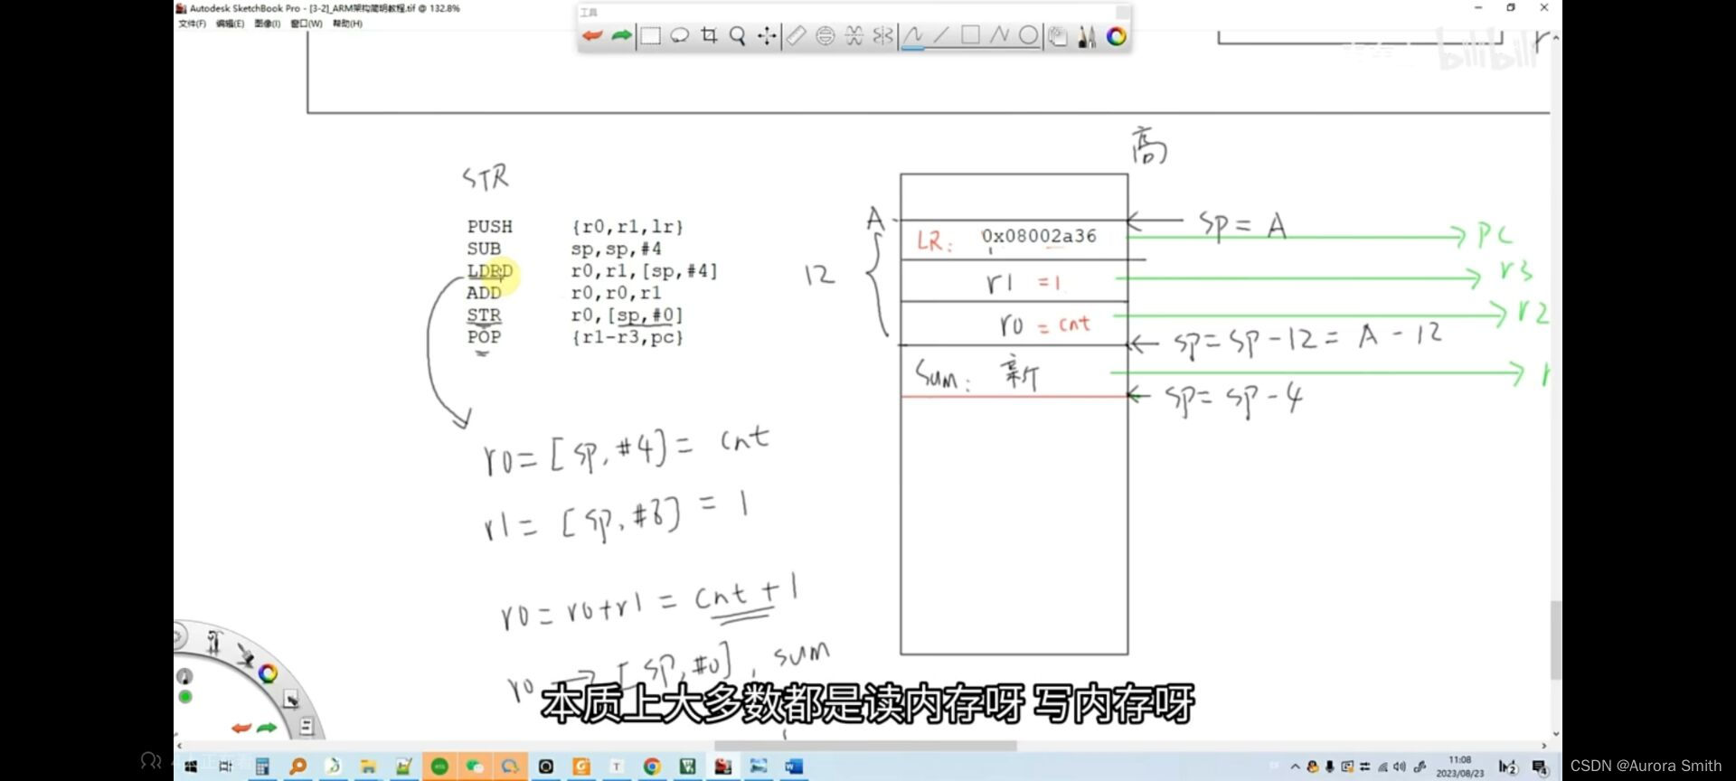
Task: Open the Brush Palette from toolbar
Action: 1087,36
